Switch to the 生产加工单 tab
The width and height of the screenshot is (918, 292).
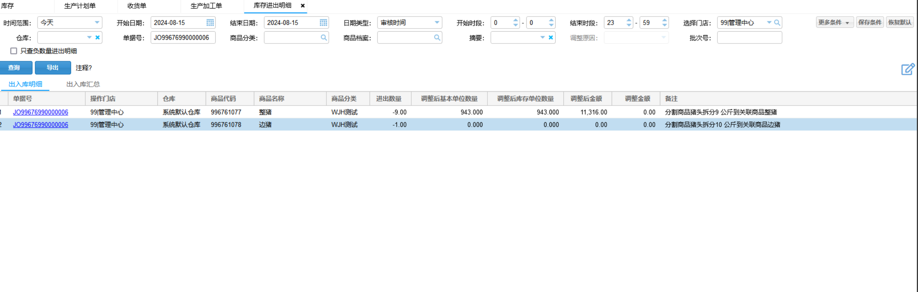pos(206,6)
